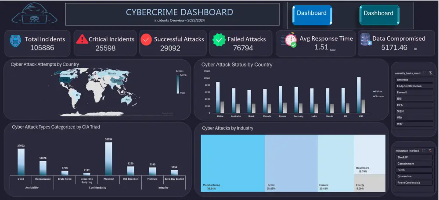This screenshot has width=439, height=200.
Task: Click the Phishing bar labeled 34134
Action: point(108,159)
